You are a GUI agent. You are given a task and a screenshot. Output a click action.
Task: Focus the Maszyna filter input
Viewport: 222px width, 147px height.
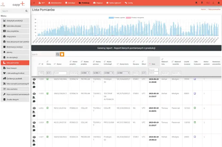136,73
